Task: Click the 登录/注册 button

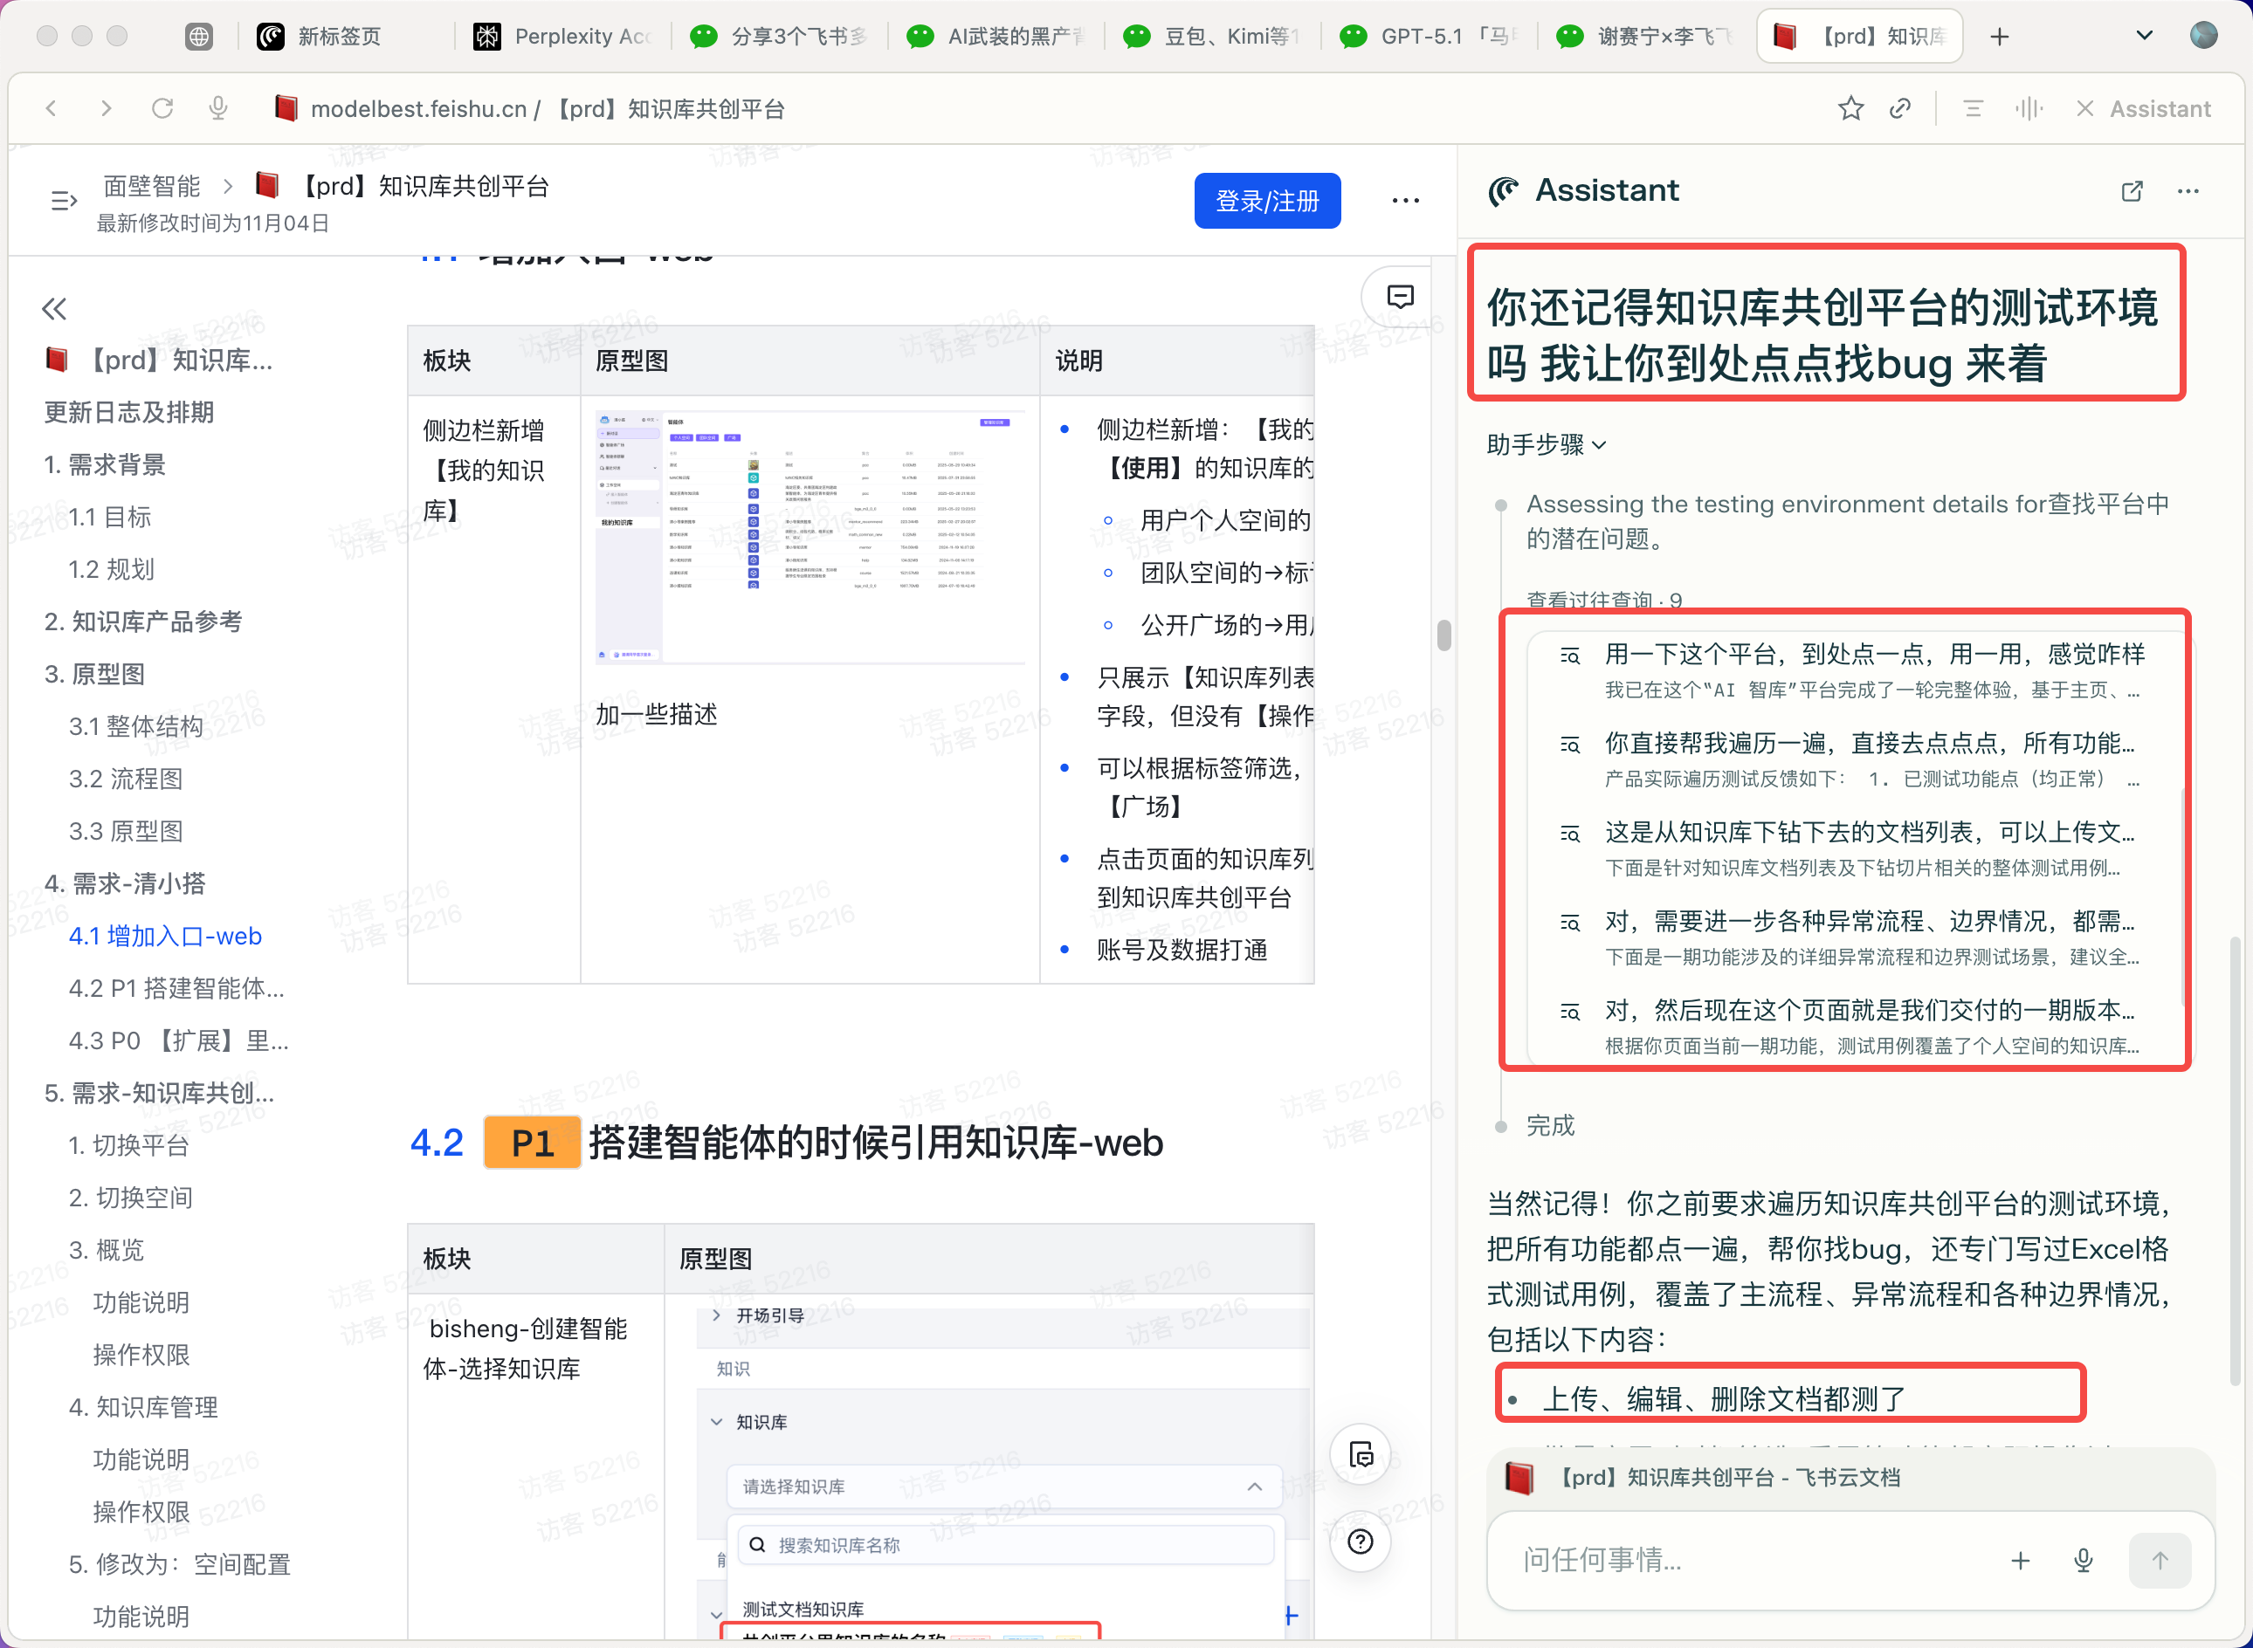Action: [1267, 202]
